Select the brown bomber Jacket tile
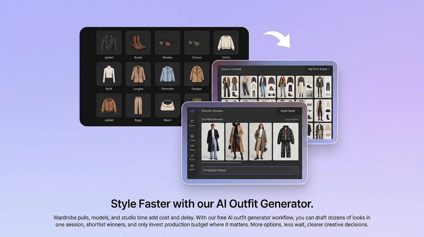This screenshot has height=237, width=424. 109,106
